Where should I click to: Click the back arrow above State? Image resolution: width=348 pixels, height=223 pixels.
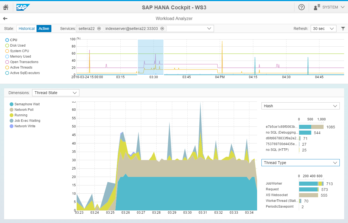(x=5, y=18)
